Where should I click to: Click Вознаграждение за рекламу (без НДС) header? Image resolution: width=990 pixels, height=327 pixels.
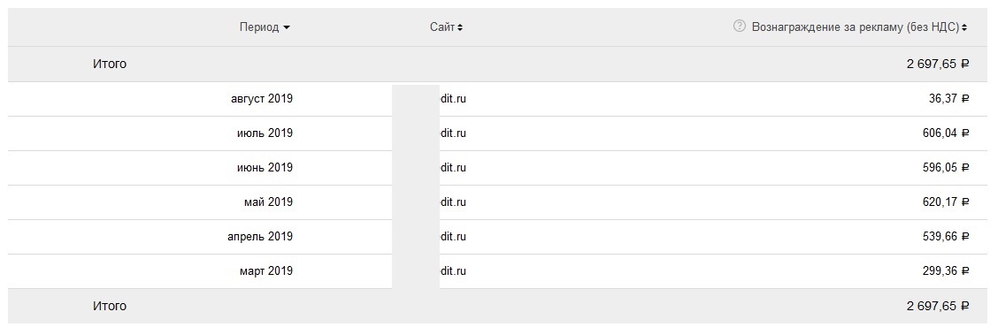click(x=856, y=27)
